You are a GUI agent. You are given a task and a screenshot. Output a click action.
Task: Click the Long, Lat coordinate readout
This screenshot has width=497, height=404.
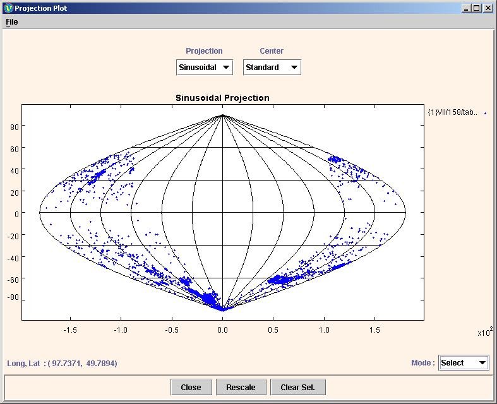click(62, 364)
